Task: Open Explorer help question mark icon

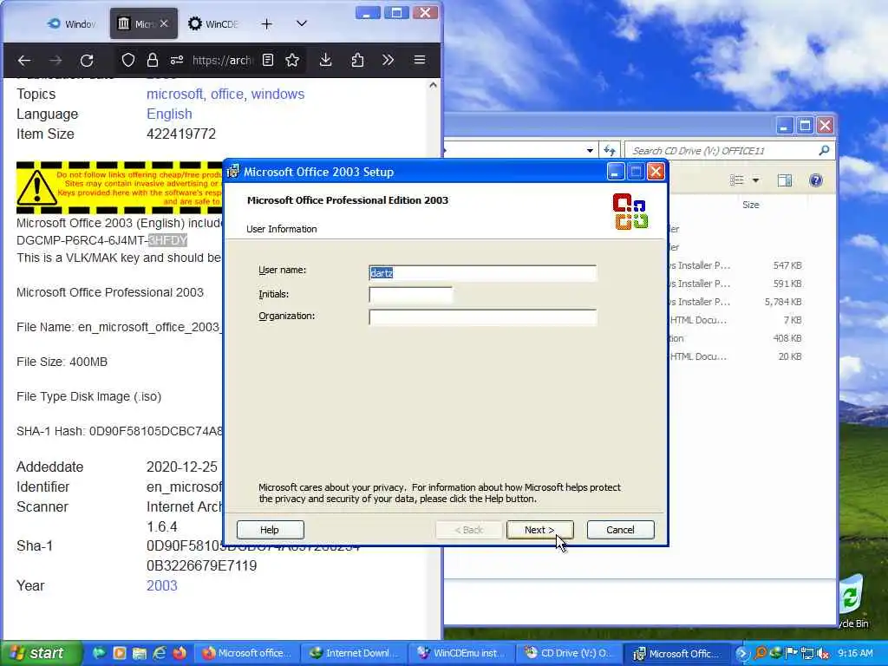Action: pos(815,180)
